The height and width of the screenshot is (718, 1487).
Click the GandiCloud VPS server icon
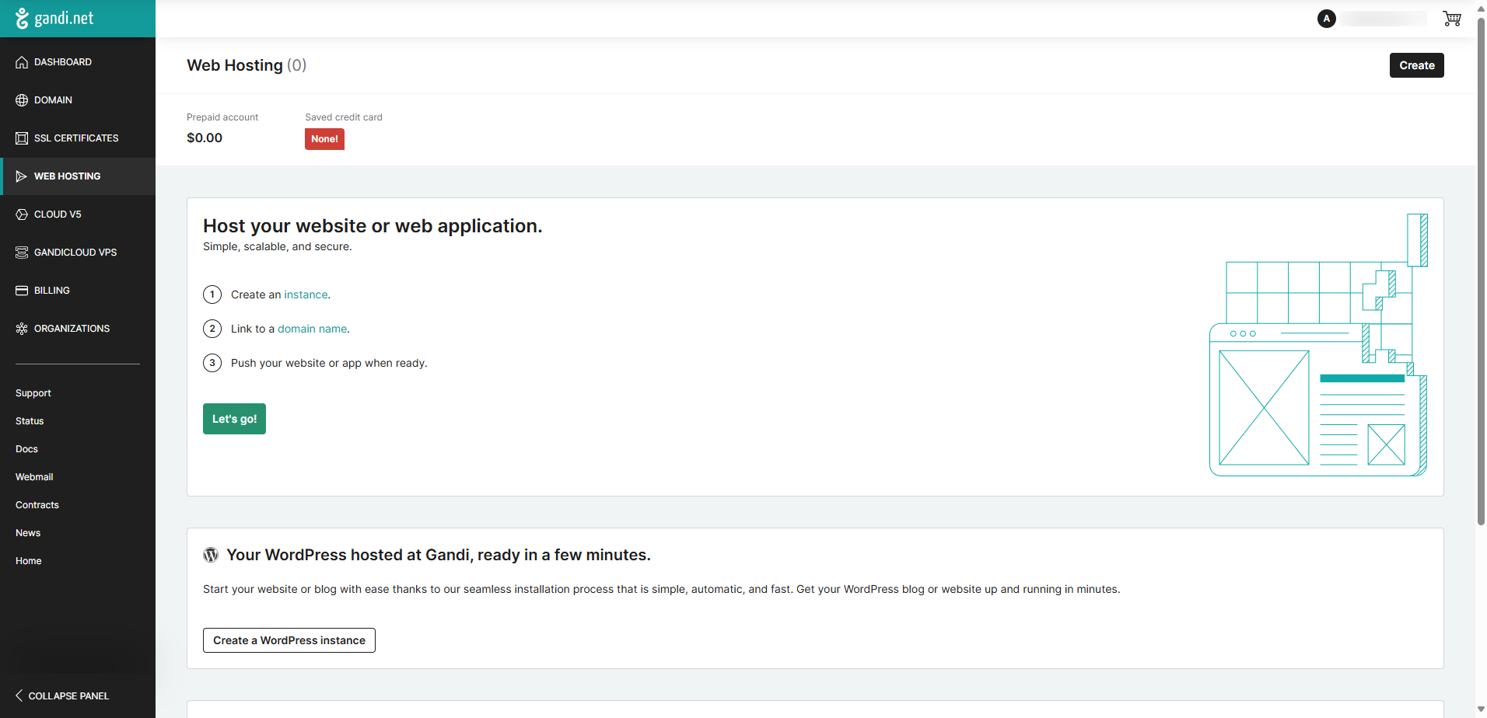pos(22,253)
